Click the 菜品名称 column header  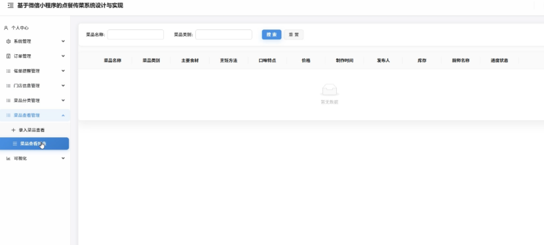[x=113, y=61]
